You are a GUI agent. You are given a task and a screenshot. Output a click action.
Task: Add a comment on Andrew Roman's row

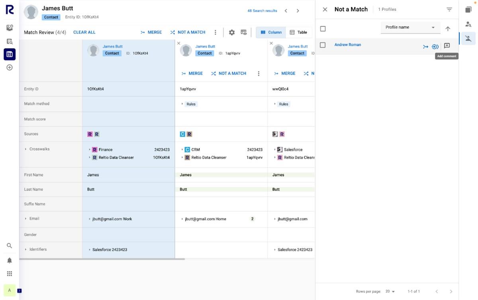(x=447, y=46)
